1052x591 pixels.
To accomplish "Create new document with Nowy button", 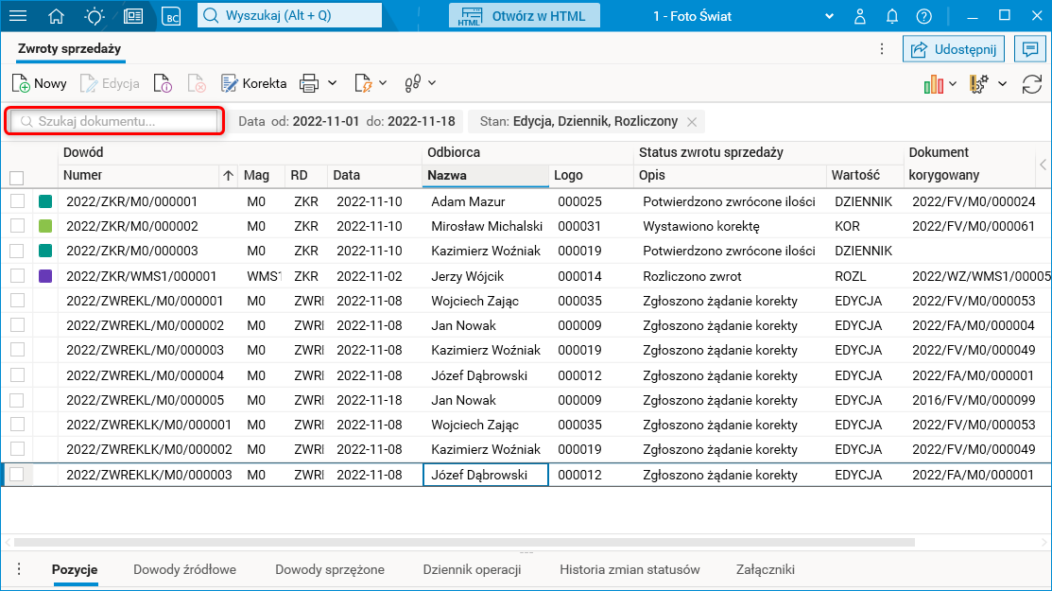I will click(x=40, y=83).
